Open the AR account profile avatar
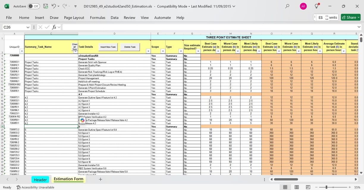The height and width of the screenshot is (190, 364). pos(303,6)
